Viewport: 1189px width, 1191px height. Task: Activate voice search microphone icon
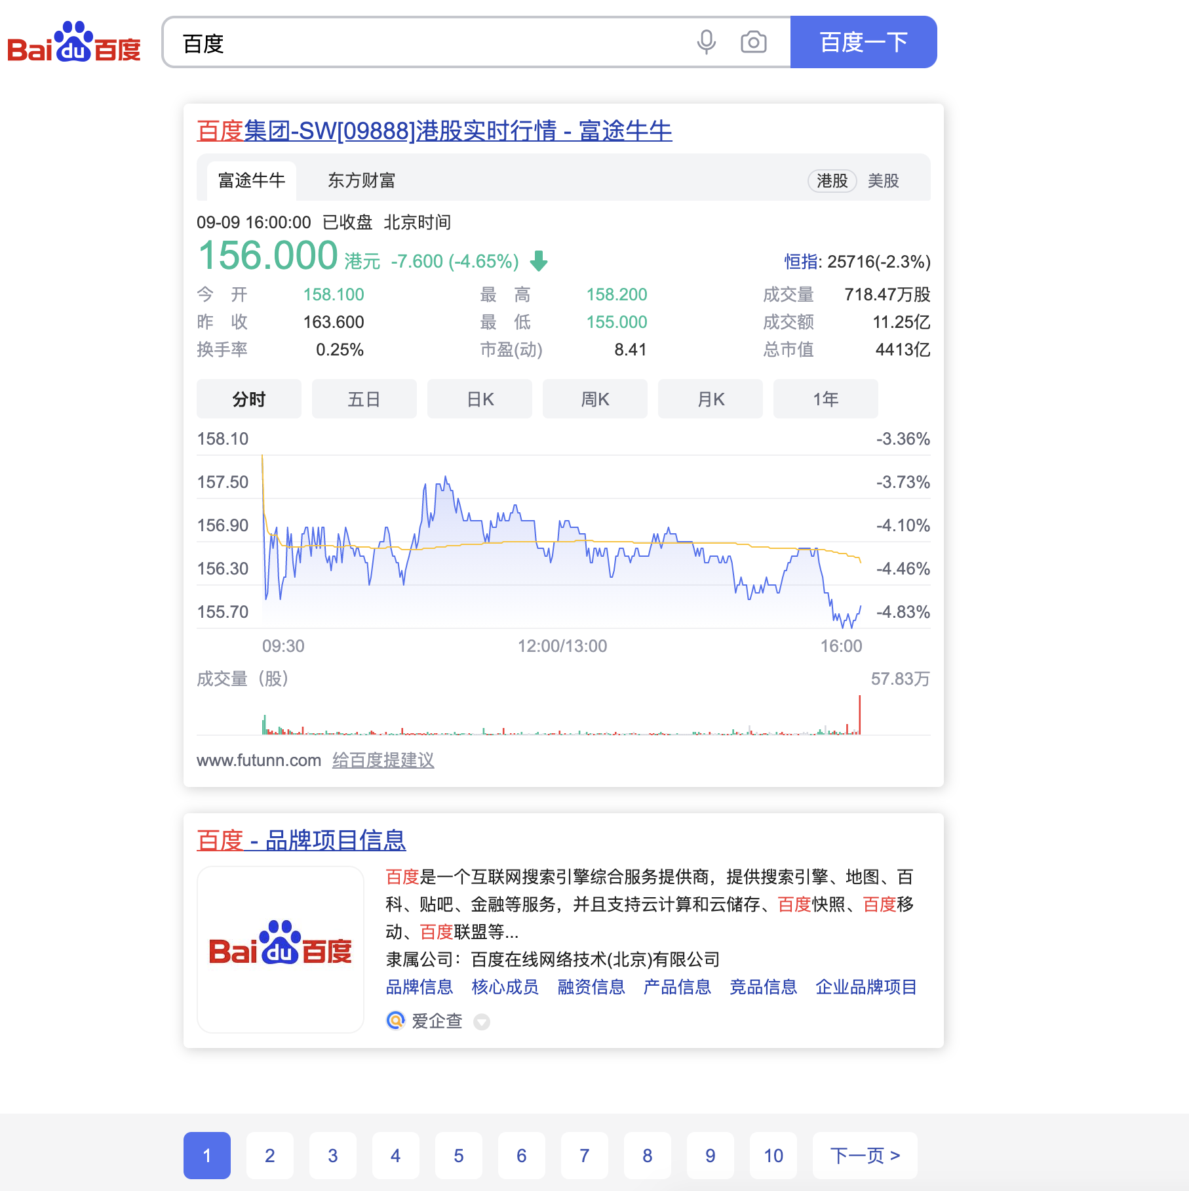click(x=706, y=43)
